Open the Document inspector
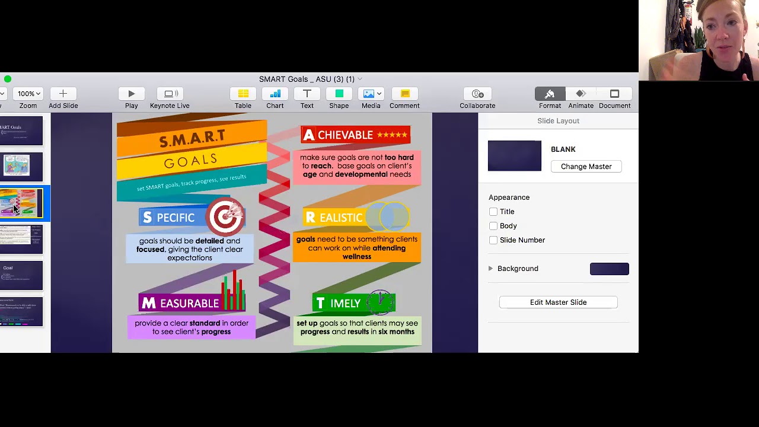 point(614,94)
